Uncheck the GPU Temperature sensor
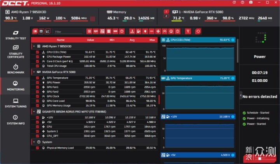 (x=37, y=78)
